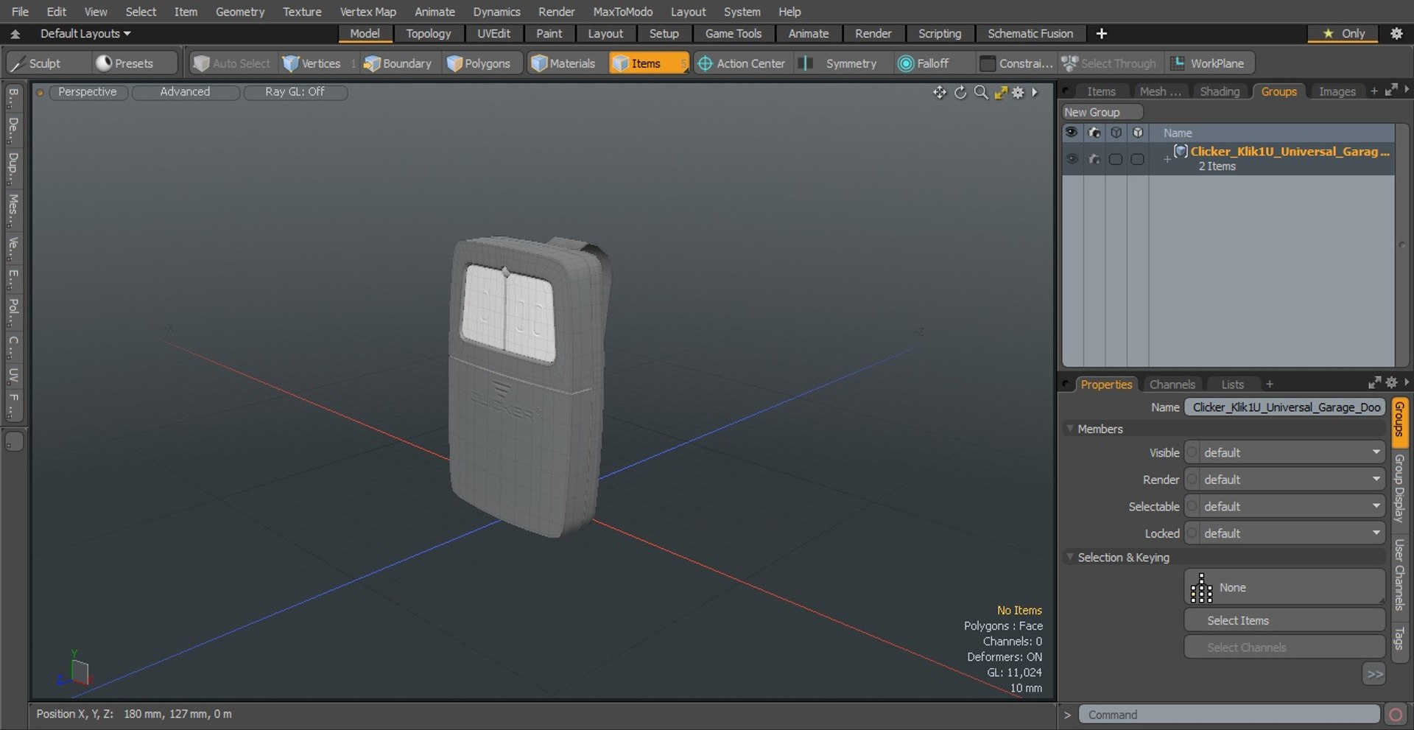Click the viewport zoom magnifier icon
The image size is (1414, 730).
[x=980, y=92]
